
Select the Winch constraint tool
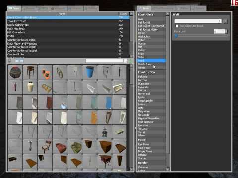pos(151,68)
